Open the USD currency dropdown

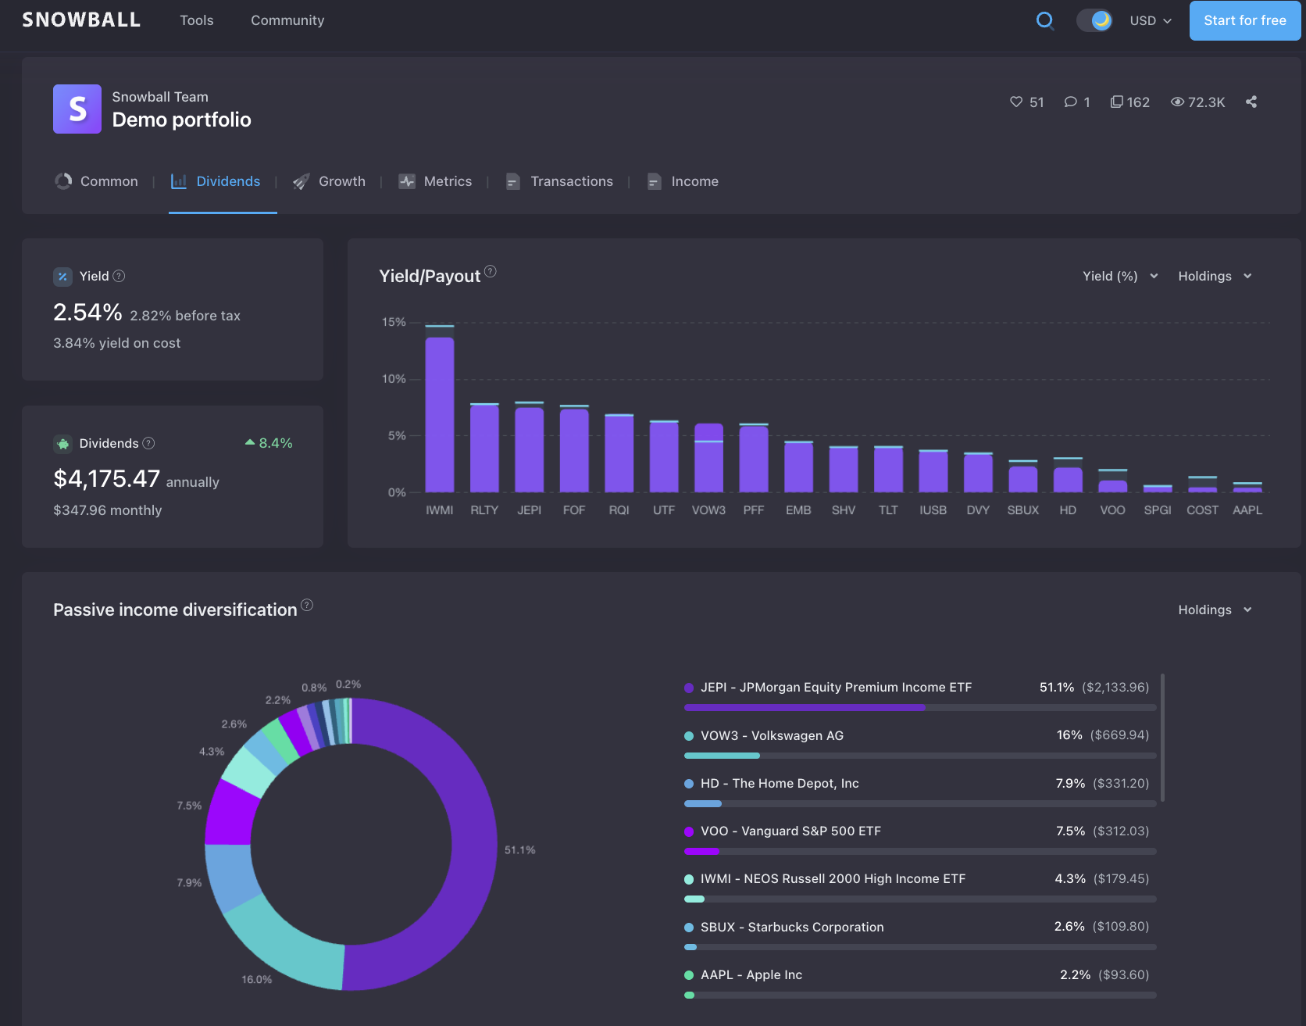click(x=1151, y=21)
